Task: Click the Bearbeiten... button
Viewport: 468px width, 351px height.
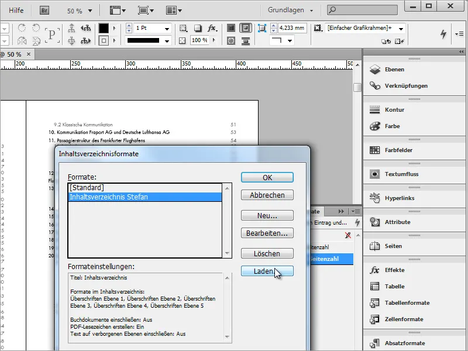Action: (x=267, y=233)
